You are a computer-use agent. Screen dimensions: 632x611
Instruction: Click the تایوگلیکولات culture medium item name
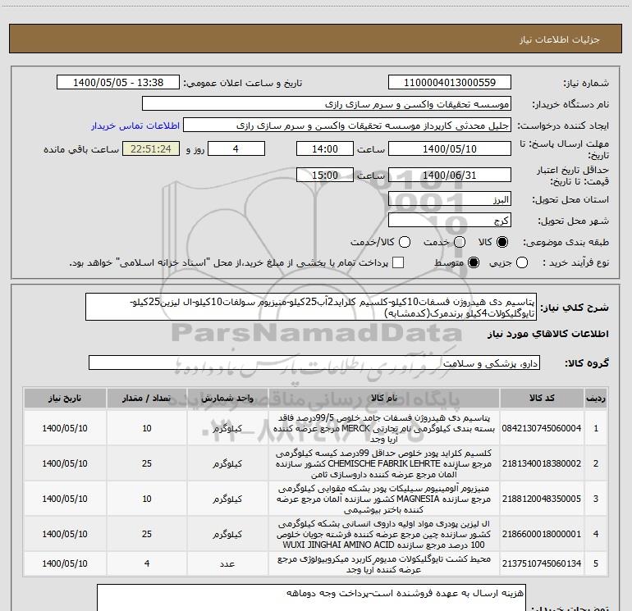tap(384, 564)
